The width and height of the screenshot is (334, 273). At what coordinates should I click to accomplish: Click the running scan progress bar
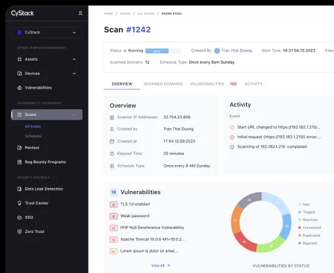164,51
